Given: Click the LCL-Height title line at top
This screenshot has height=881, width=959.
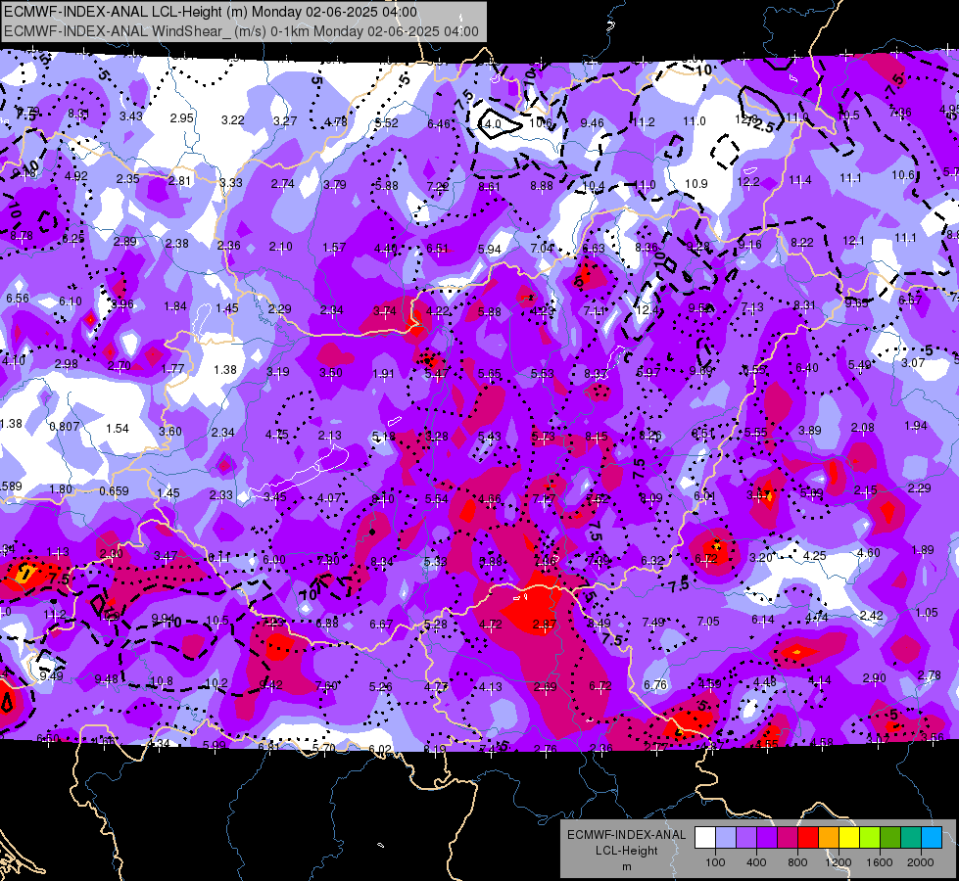Looking at the screenshot, I should pos(211,12).
